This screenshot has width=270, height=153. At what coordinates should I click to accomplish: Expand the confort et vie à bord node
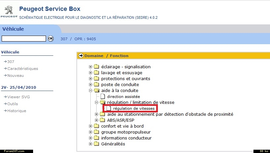tap(90, 126)
